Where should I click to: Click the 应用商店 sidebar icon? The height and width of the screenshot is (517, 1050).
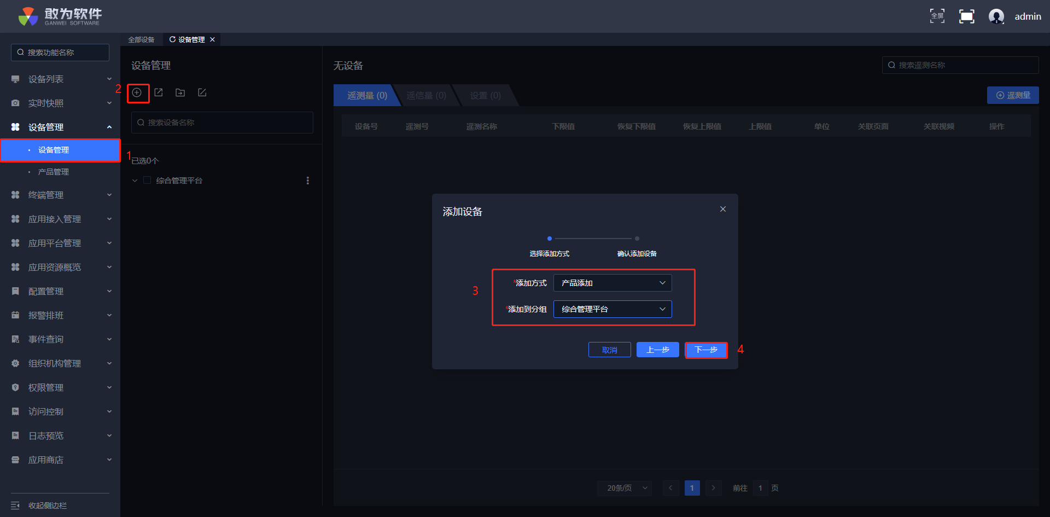pos(15,460)
